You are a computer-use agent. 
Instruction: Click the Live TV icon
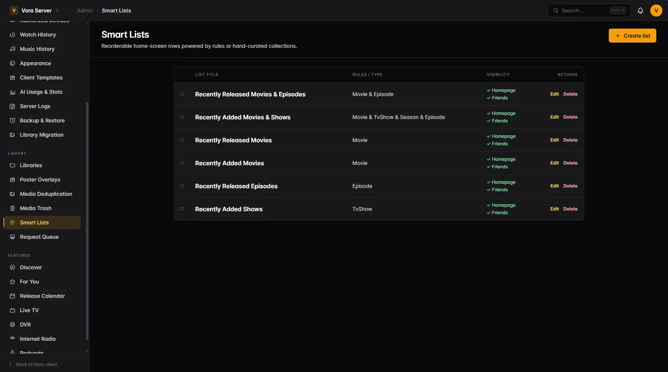(12, 310)
